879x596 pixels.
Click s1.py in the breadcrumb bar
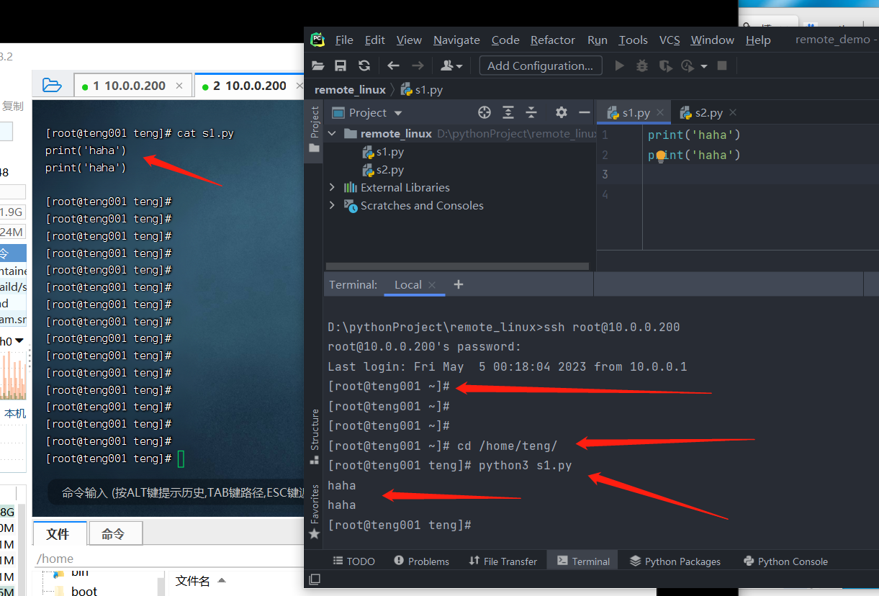(x=422, y=89)
